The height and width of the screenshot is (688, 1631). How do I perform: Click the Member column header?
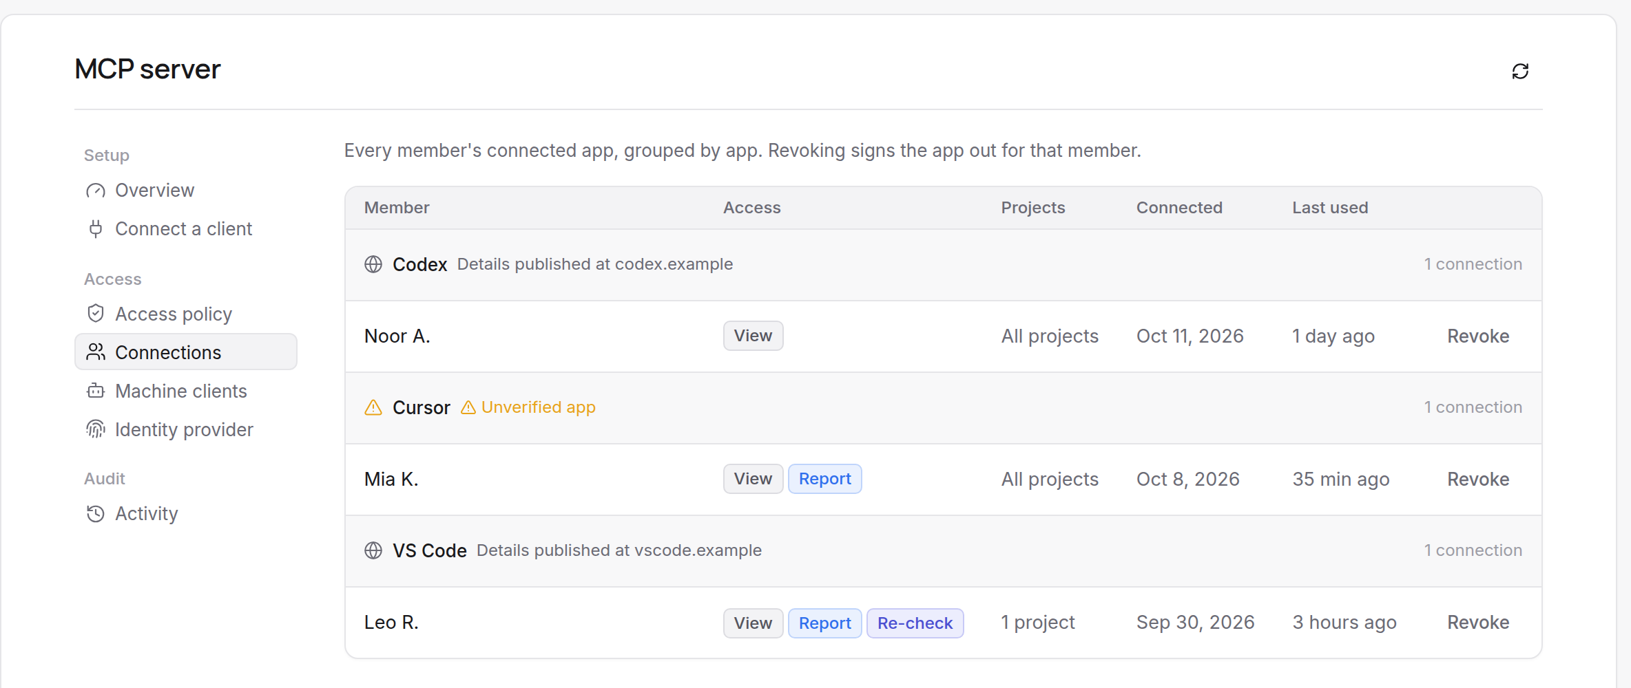pos(397,208)
